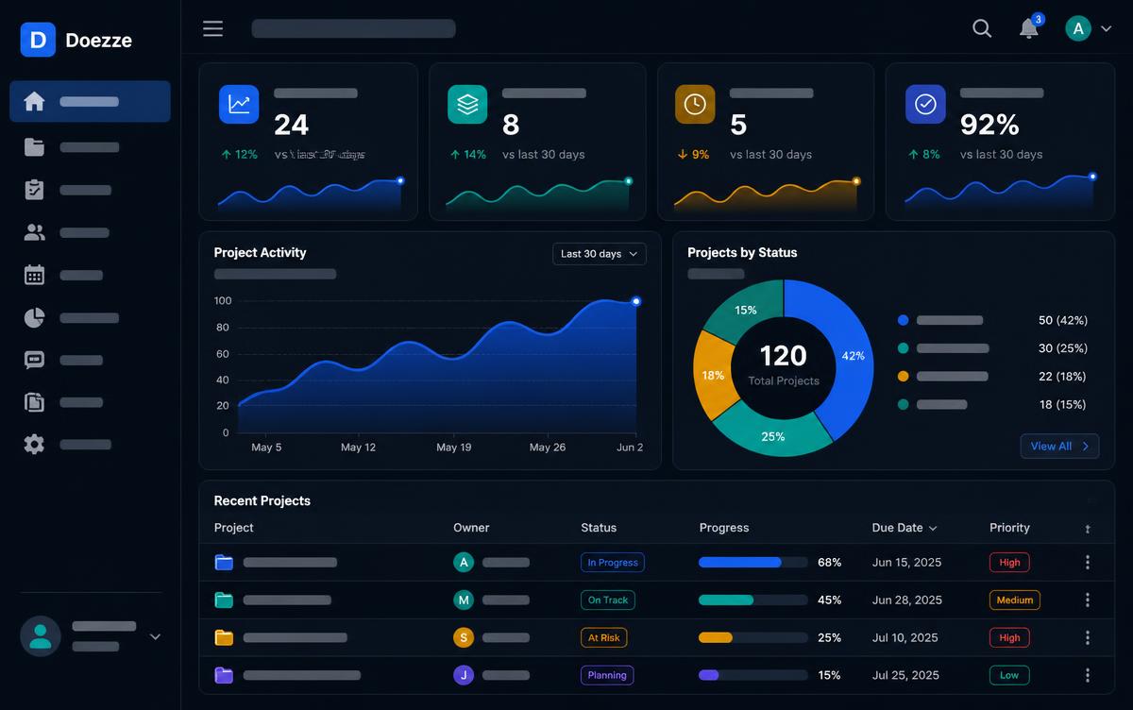The height and width of the screenshot is (710, 1133).
Task: Click the Status column header
Action: pos(599,528)
